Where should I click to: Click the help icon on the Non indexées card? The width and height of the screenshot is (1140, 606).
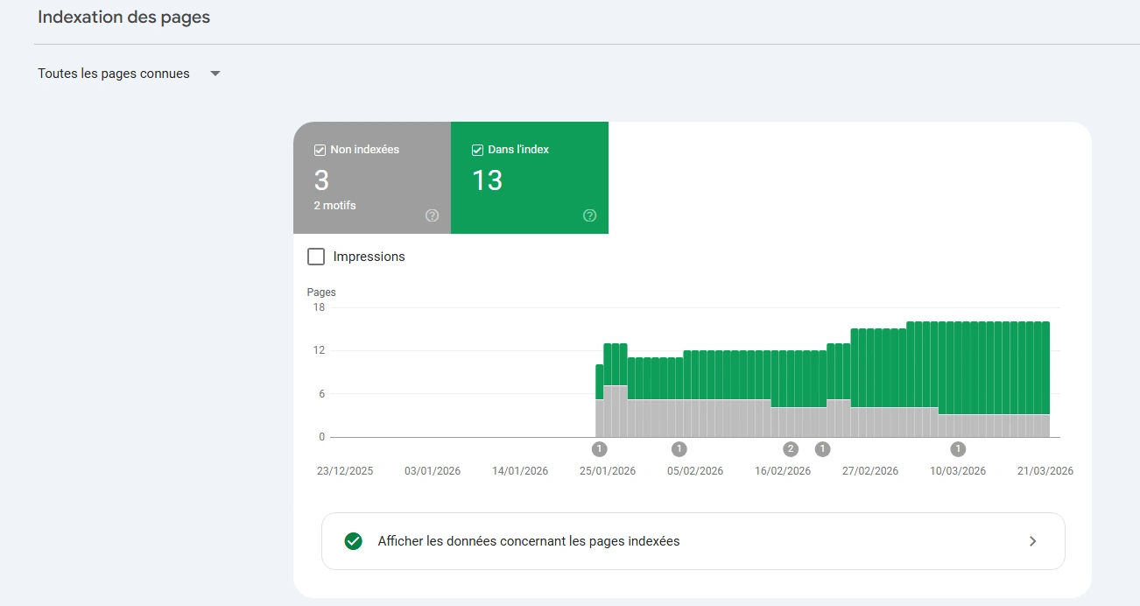(432, 215)
